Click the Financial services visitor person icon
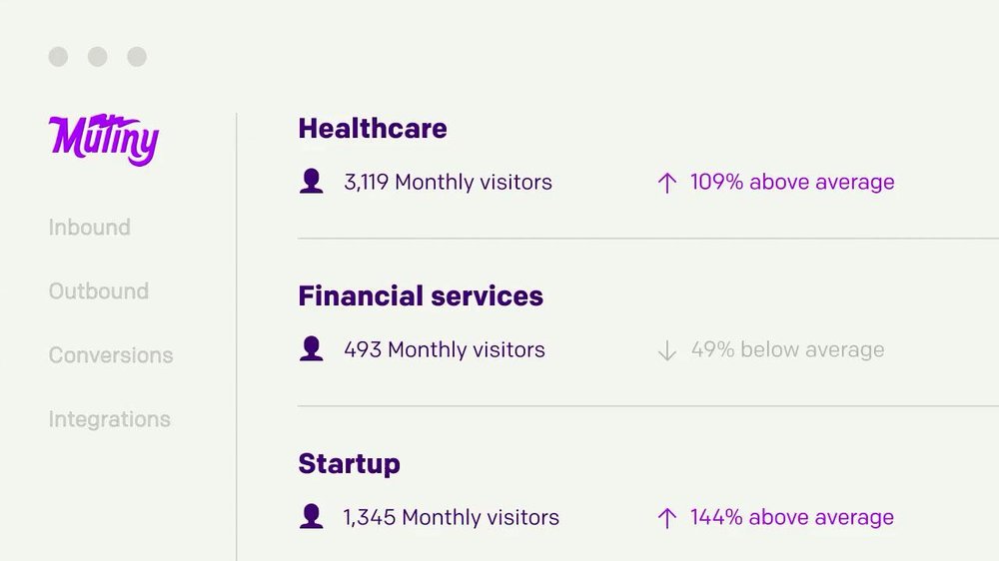Viewport: 999px width, 561px height. click(x=311, y=349)
